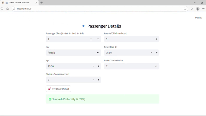206x116 pixels.
Task: Decrease the Age value
Action: click(x=93, y=66)
